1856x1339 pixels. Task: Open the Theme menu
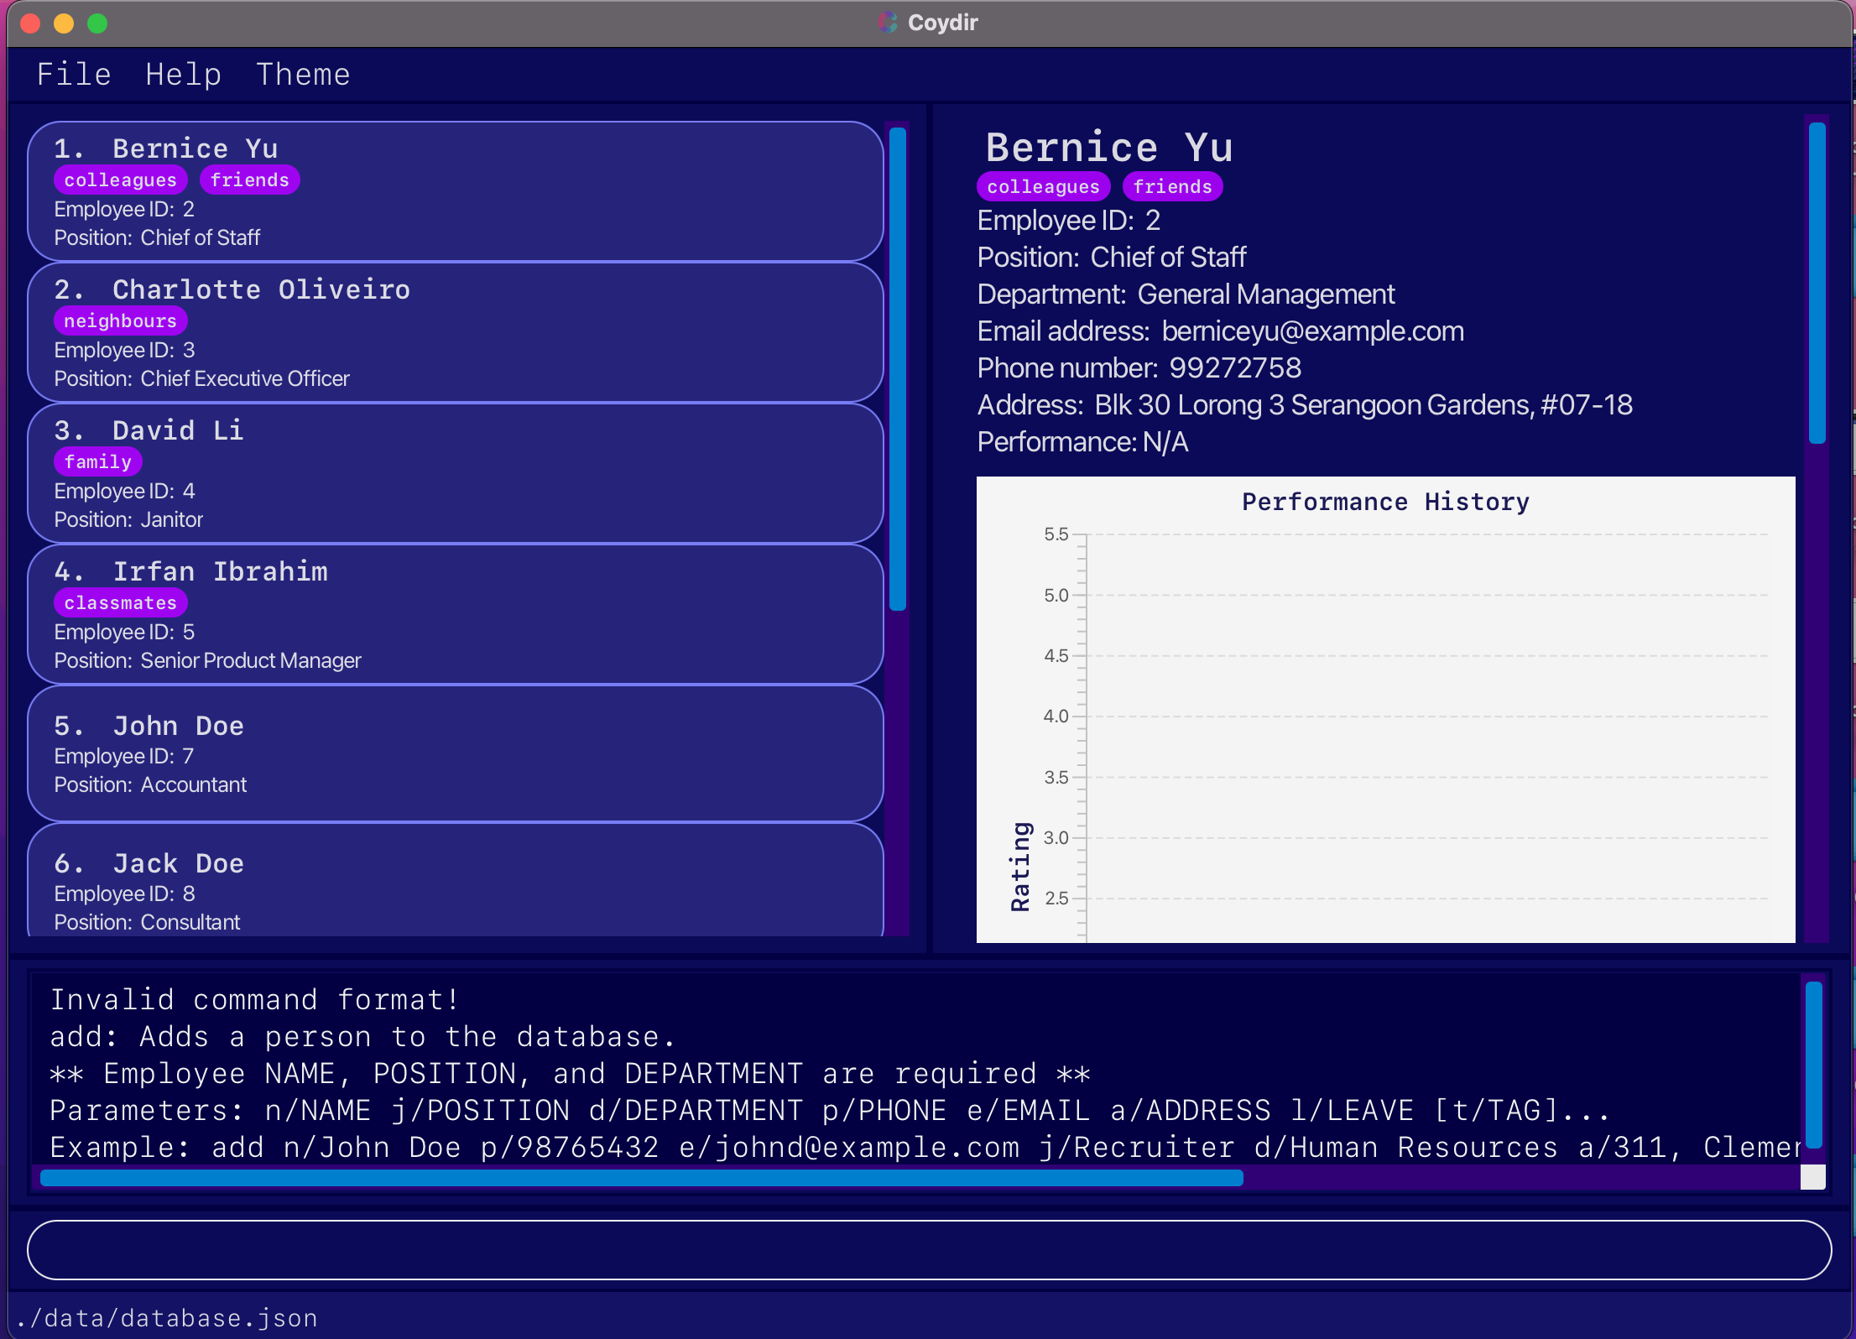coord(303,75)
